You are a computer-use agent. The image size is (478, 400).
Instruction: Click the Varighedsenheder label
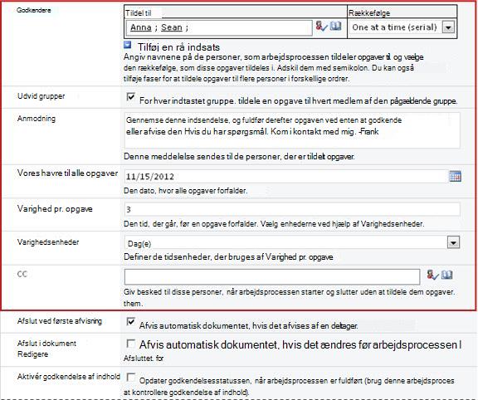click(48, 242)
